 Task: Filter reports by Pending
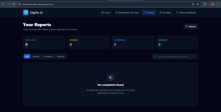tap(36, 56)
